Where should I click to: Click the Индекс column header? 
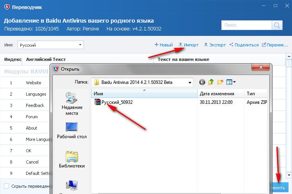pos(13,59)
